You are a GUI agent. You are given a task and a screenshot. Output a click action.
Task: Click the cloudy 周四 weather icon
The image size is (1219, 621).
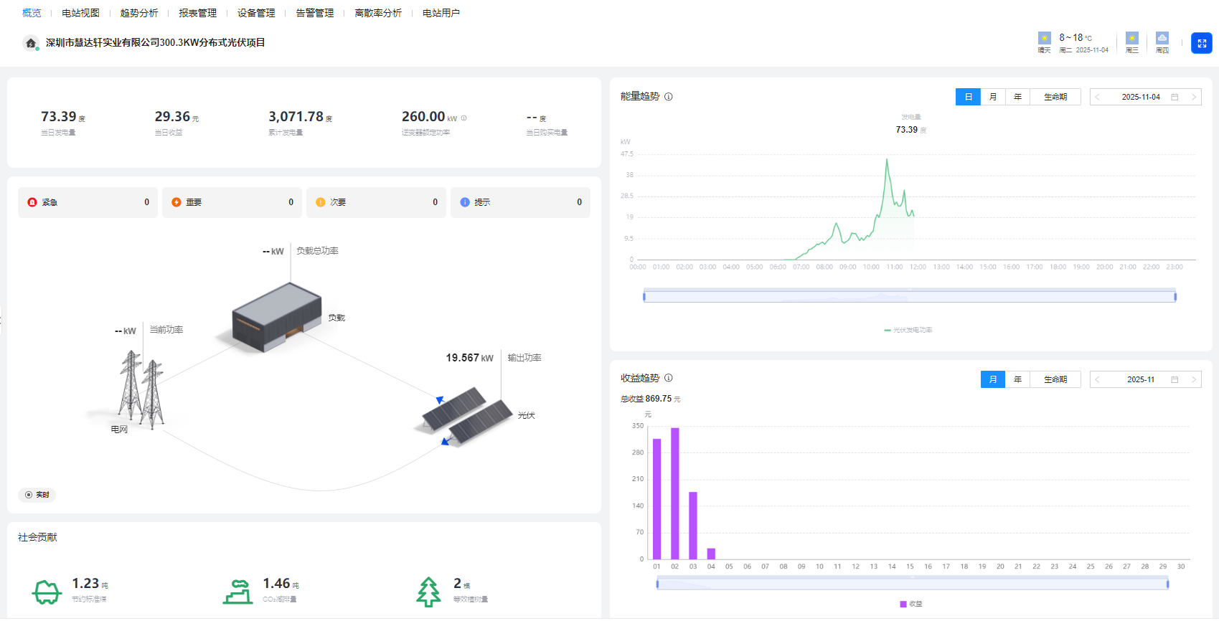pos(1162,39)
